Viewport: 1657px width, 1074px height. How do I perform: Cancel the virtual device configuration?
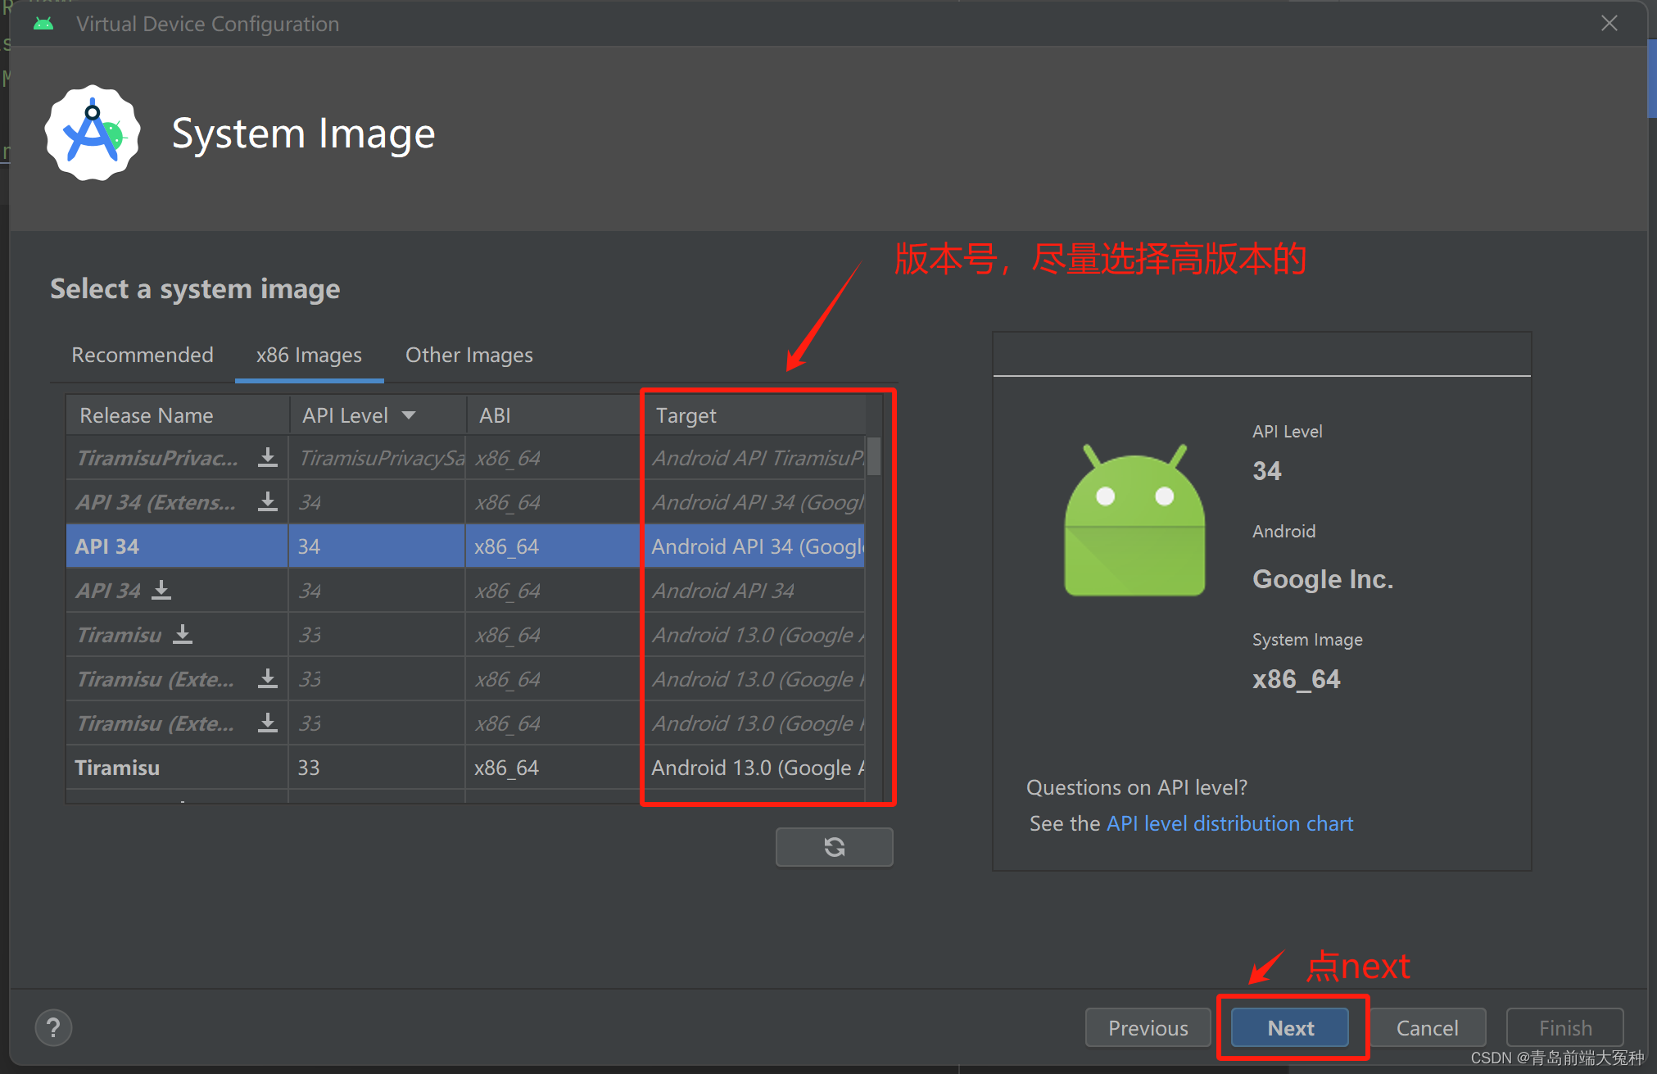pyautogui.click(x=1426, y=1027)
